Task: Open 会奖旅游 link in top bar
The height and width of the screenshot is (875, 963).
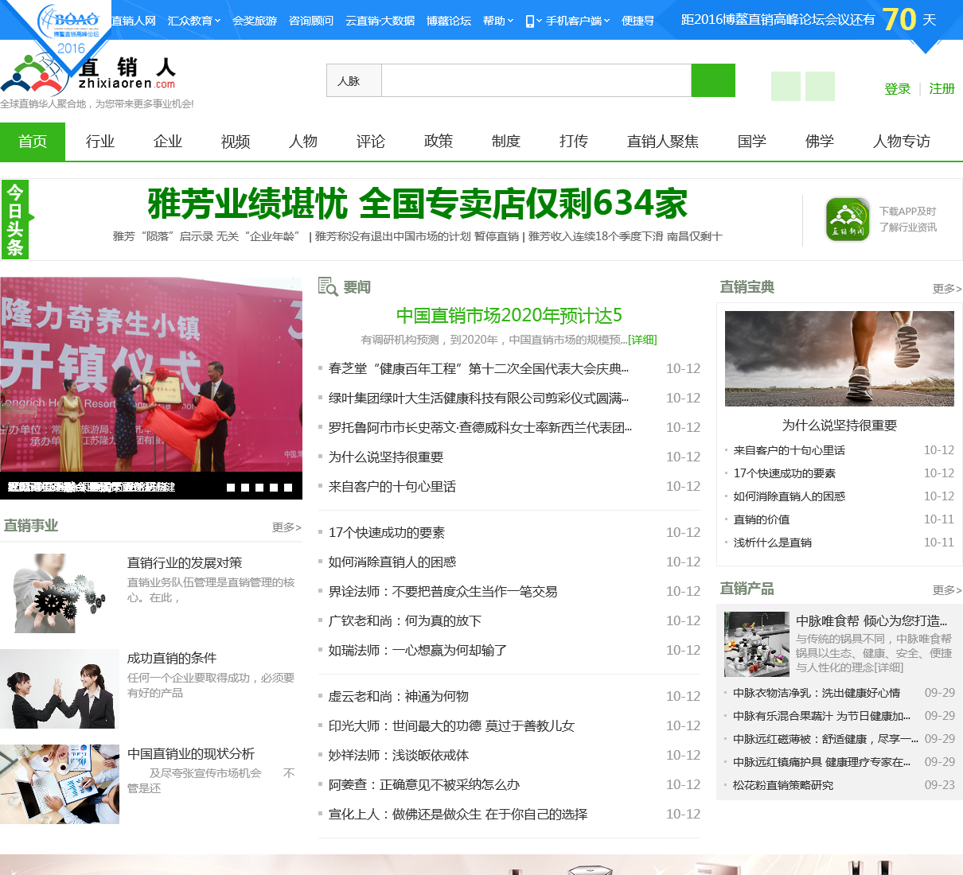Action: pos(255,21)
